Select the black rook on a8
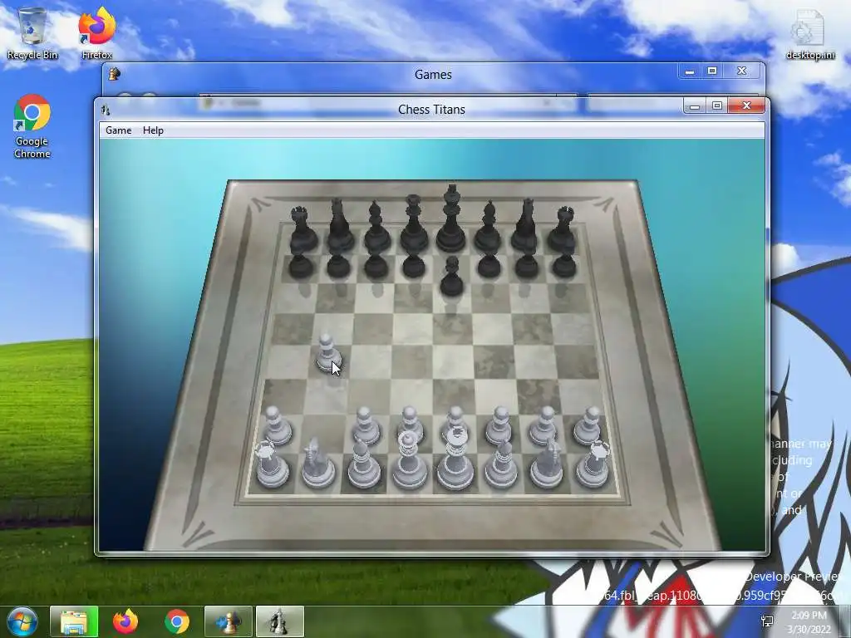Screen dimensions: 851x638 coord(303,229)
